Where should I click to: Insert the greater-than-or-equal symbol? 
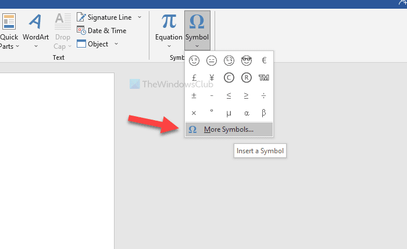pos(247,96)
